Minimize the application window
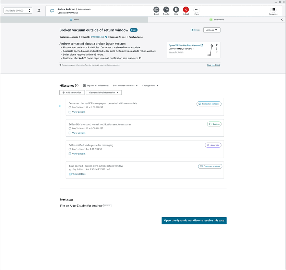286x270 pixels. tap(276, 2)
